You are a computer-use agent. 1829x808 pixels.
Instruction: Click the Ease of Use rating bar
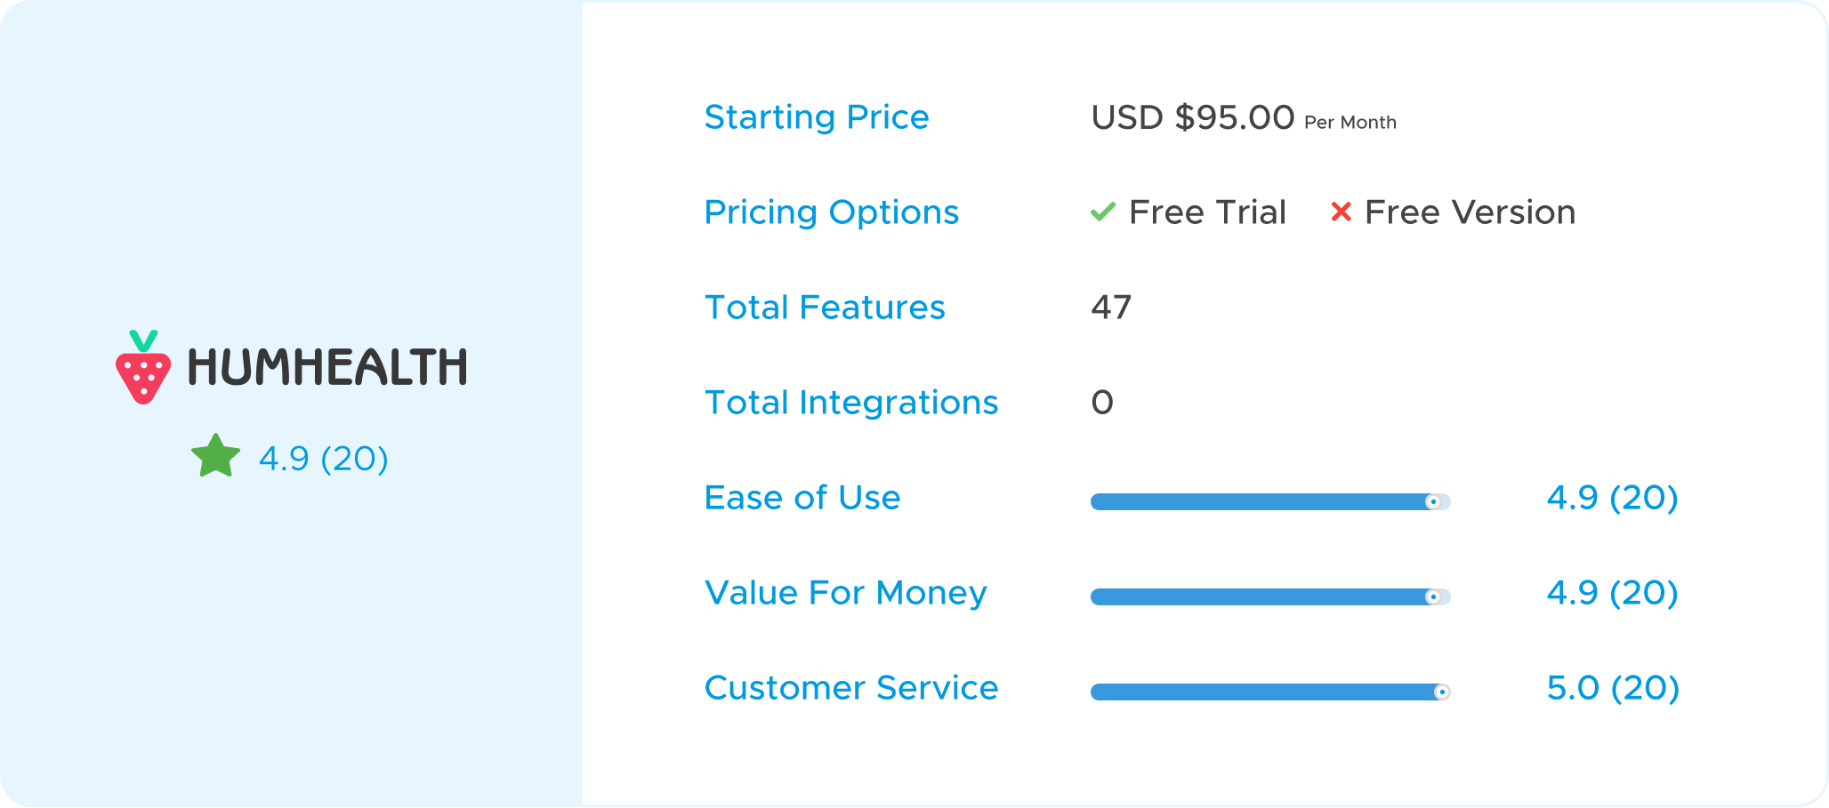point(1270,502)
